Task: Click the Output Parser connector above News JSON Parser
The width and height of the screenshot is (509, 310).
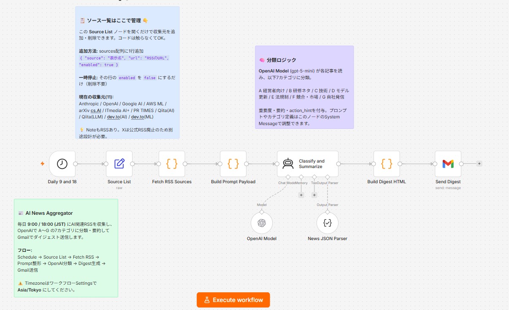Action: click(328, 211)
